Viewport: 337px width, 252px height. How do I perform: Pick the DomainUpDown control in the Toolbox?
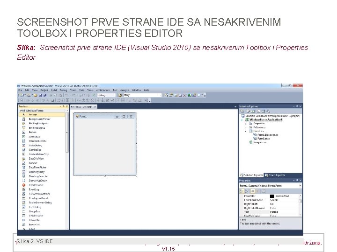(42, 181)
